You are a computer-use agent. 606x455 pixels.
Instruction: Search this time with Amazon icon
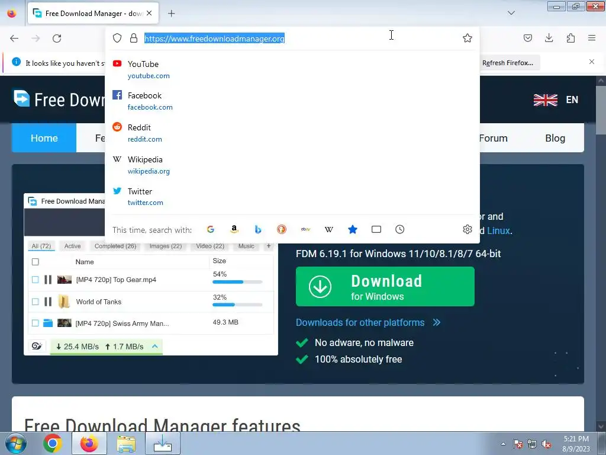click(234, 229)
